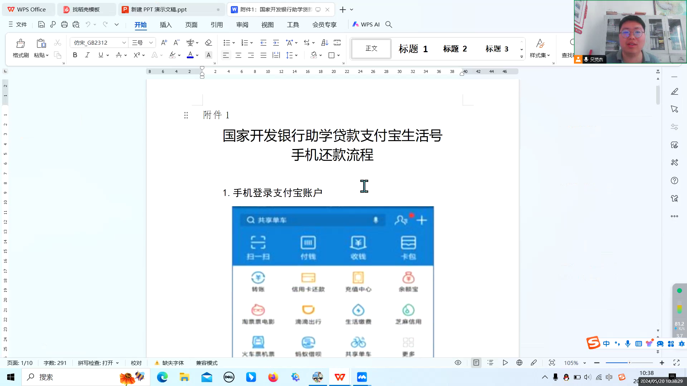Screen dimensions: 687x386
Task: Expand the font size dropdown
Action: pos(151,43)
